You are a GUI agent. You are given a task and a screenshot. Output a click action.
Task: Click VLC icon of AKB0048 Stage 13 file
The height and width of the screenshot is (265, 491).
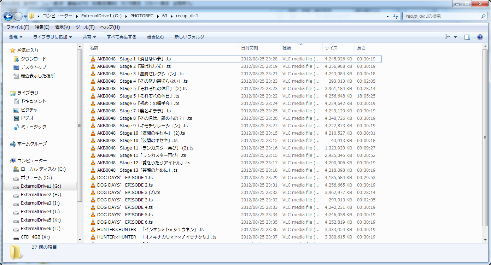point(93,170)
